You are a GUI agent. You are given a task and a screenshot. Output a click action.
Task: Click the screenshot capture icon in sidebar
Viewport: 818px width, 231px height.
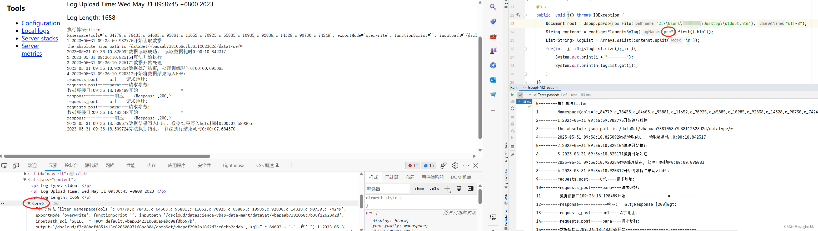pyautogui.click(x=493, y=217)
